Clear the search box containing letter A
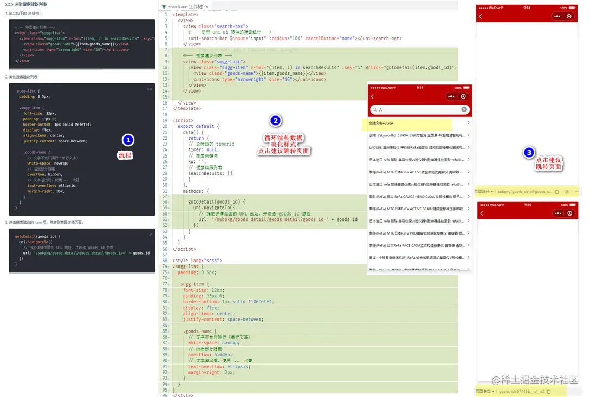The image size is (590, 397). (464, 109)
